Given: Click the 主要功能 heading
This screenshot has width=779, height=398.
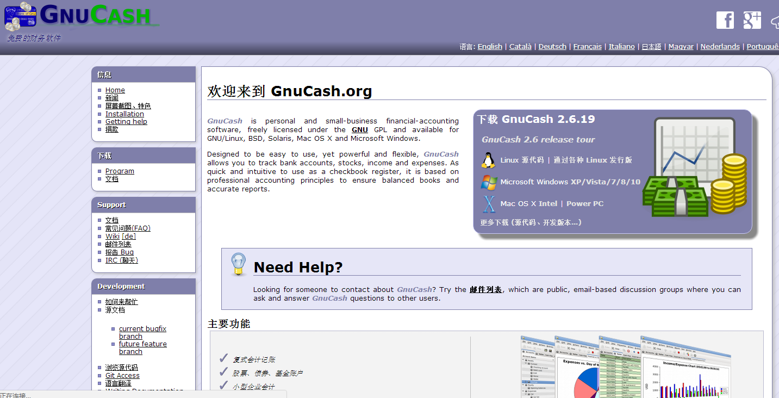Looking at the screenshot, I should 229,324.
